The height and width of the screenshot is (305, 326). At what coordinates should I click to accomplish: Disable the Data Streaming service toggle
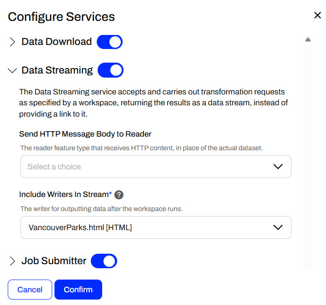pyautogui.click(x=110, y=70)
